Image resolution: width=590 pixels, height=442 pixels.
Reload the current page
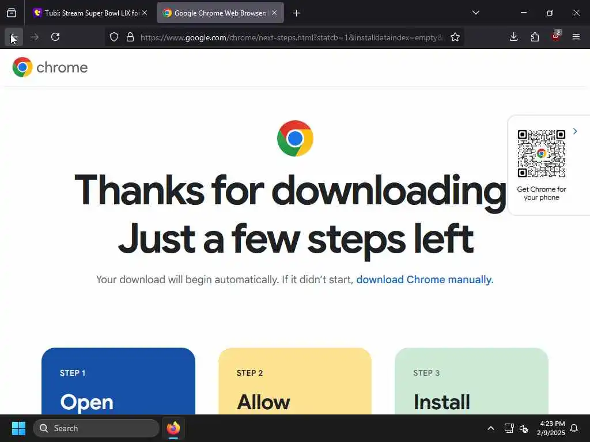(55, 37)
